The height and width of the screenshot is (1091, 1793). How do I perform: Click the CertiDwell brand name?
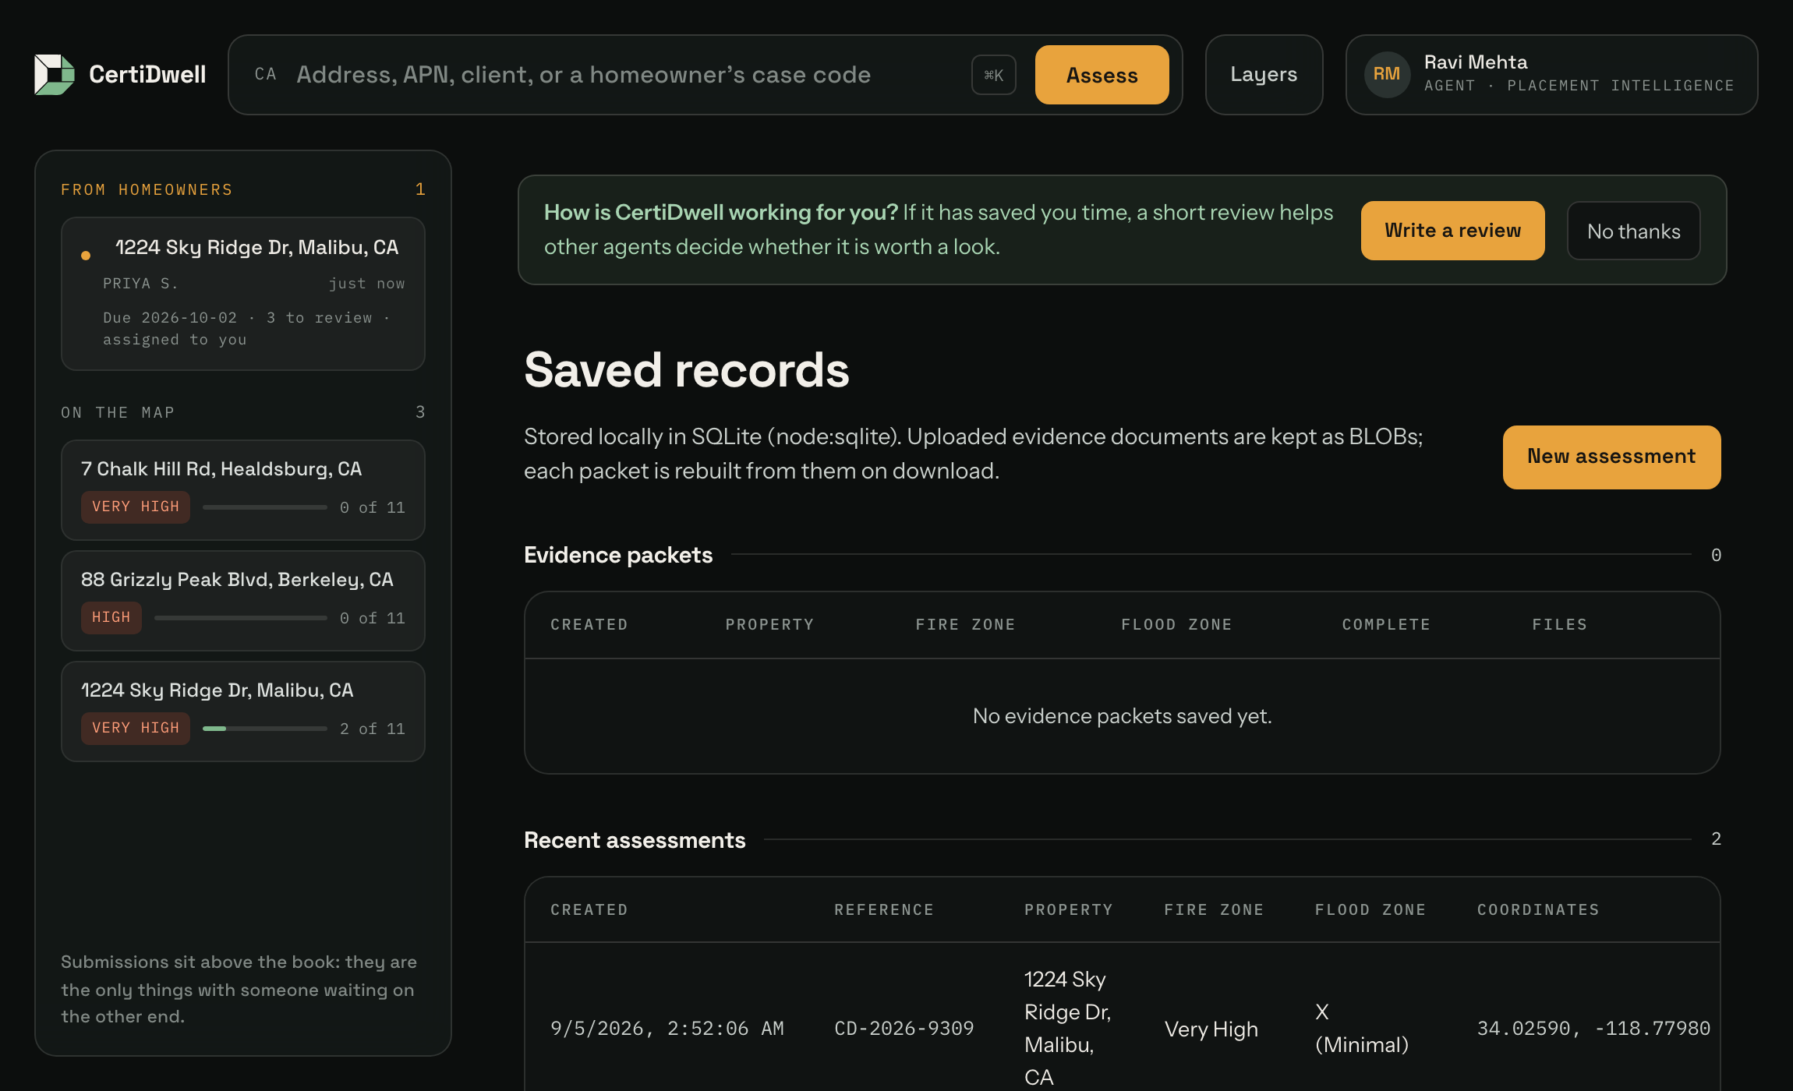pyautogui.click(x=147, y=75)
